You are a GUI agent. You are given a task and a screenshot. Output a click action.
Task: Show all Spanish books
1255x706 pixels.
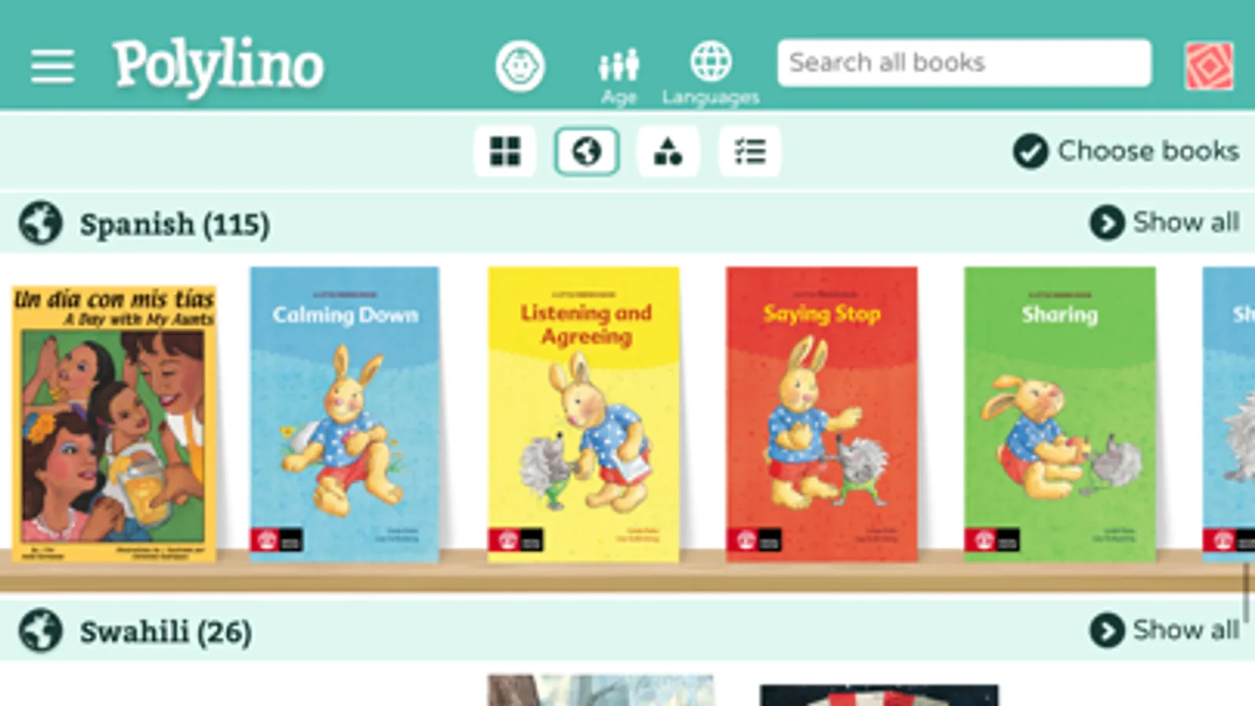click(x=1164, y=223)
